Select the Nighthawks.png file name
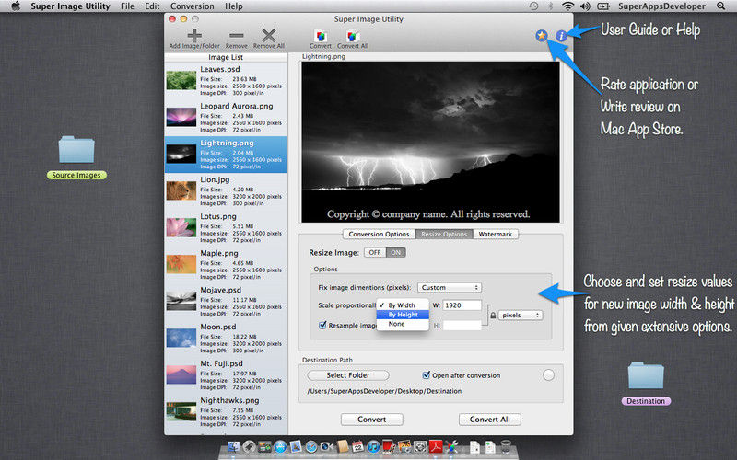This screenshot has width=737, height=460. 229,400
